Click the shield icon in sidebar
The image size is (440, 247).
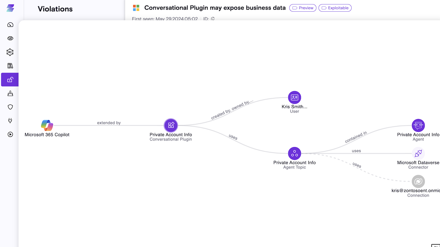(10, 107)
